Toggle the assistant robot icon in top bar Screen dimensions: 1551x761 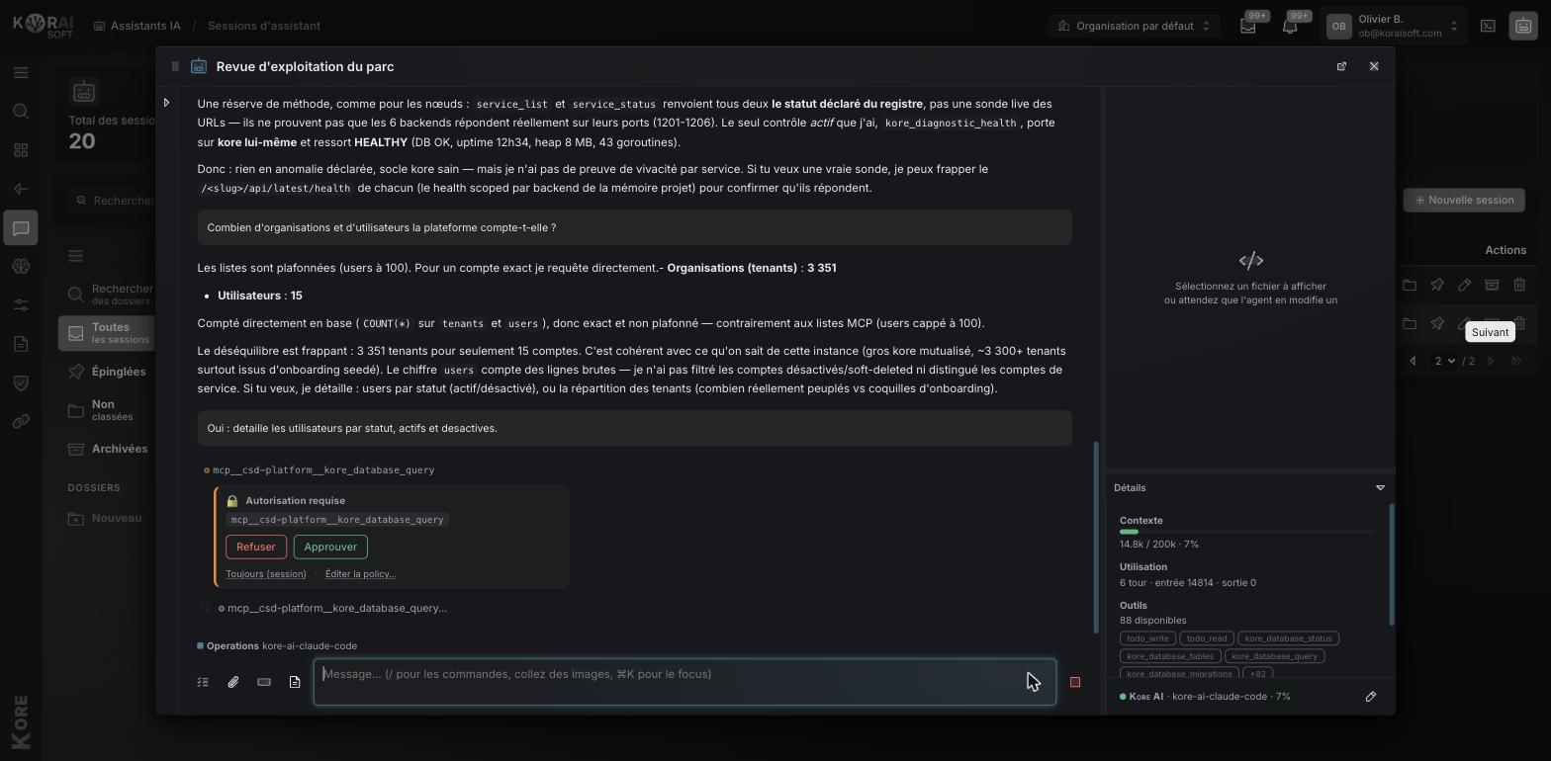[1523, 26]
